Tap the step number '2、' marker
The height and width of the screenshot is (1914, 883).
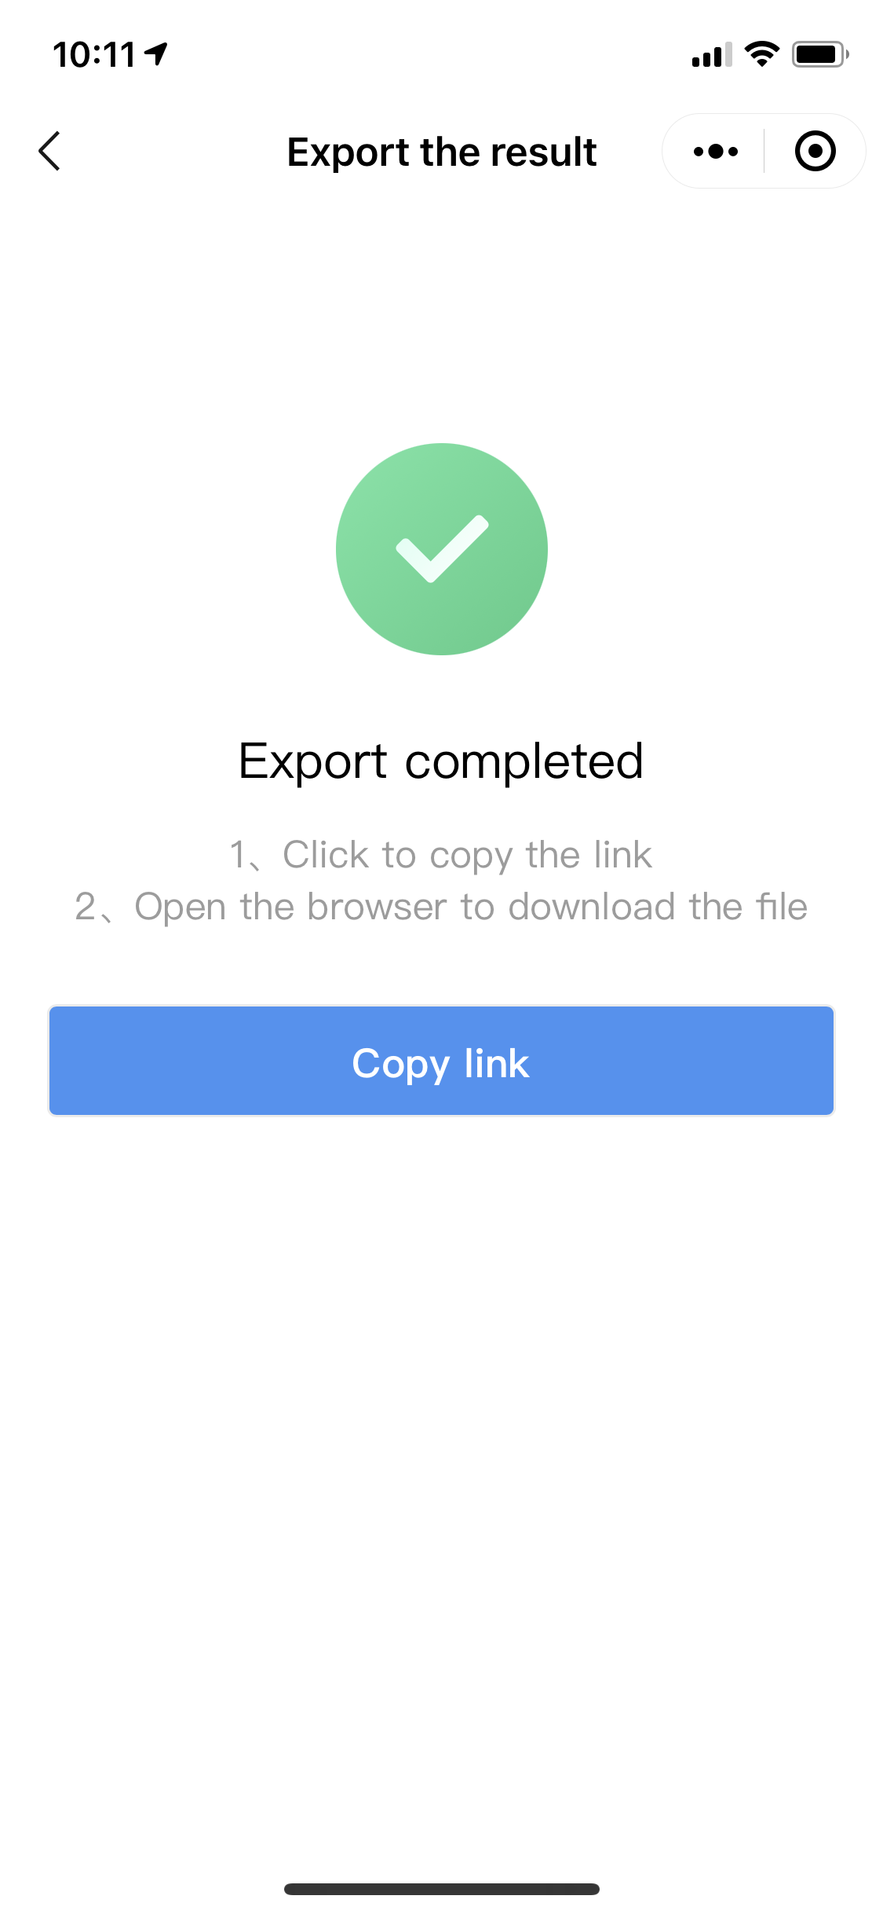(94, 907)
